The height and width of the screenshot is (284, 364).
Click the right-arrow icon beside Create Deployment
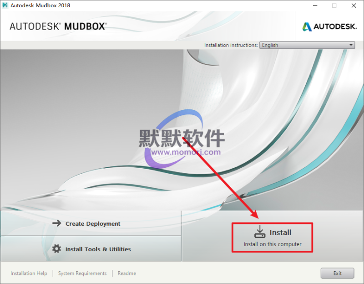[x=56, y=223]
